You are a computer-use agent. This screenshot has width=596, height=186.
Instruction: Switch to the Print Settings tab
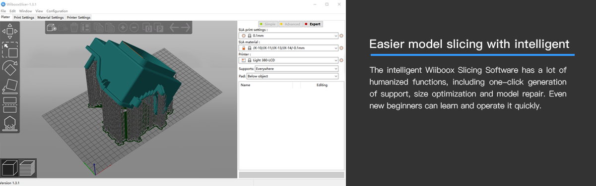24,17
